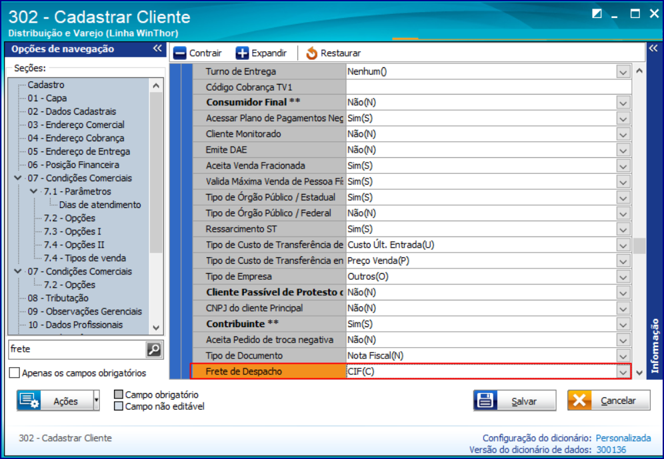Click the sections list scrollbar down arrow
The width and height of the screenshot is (664, 459).
tap(156, 328)
